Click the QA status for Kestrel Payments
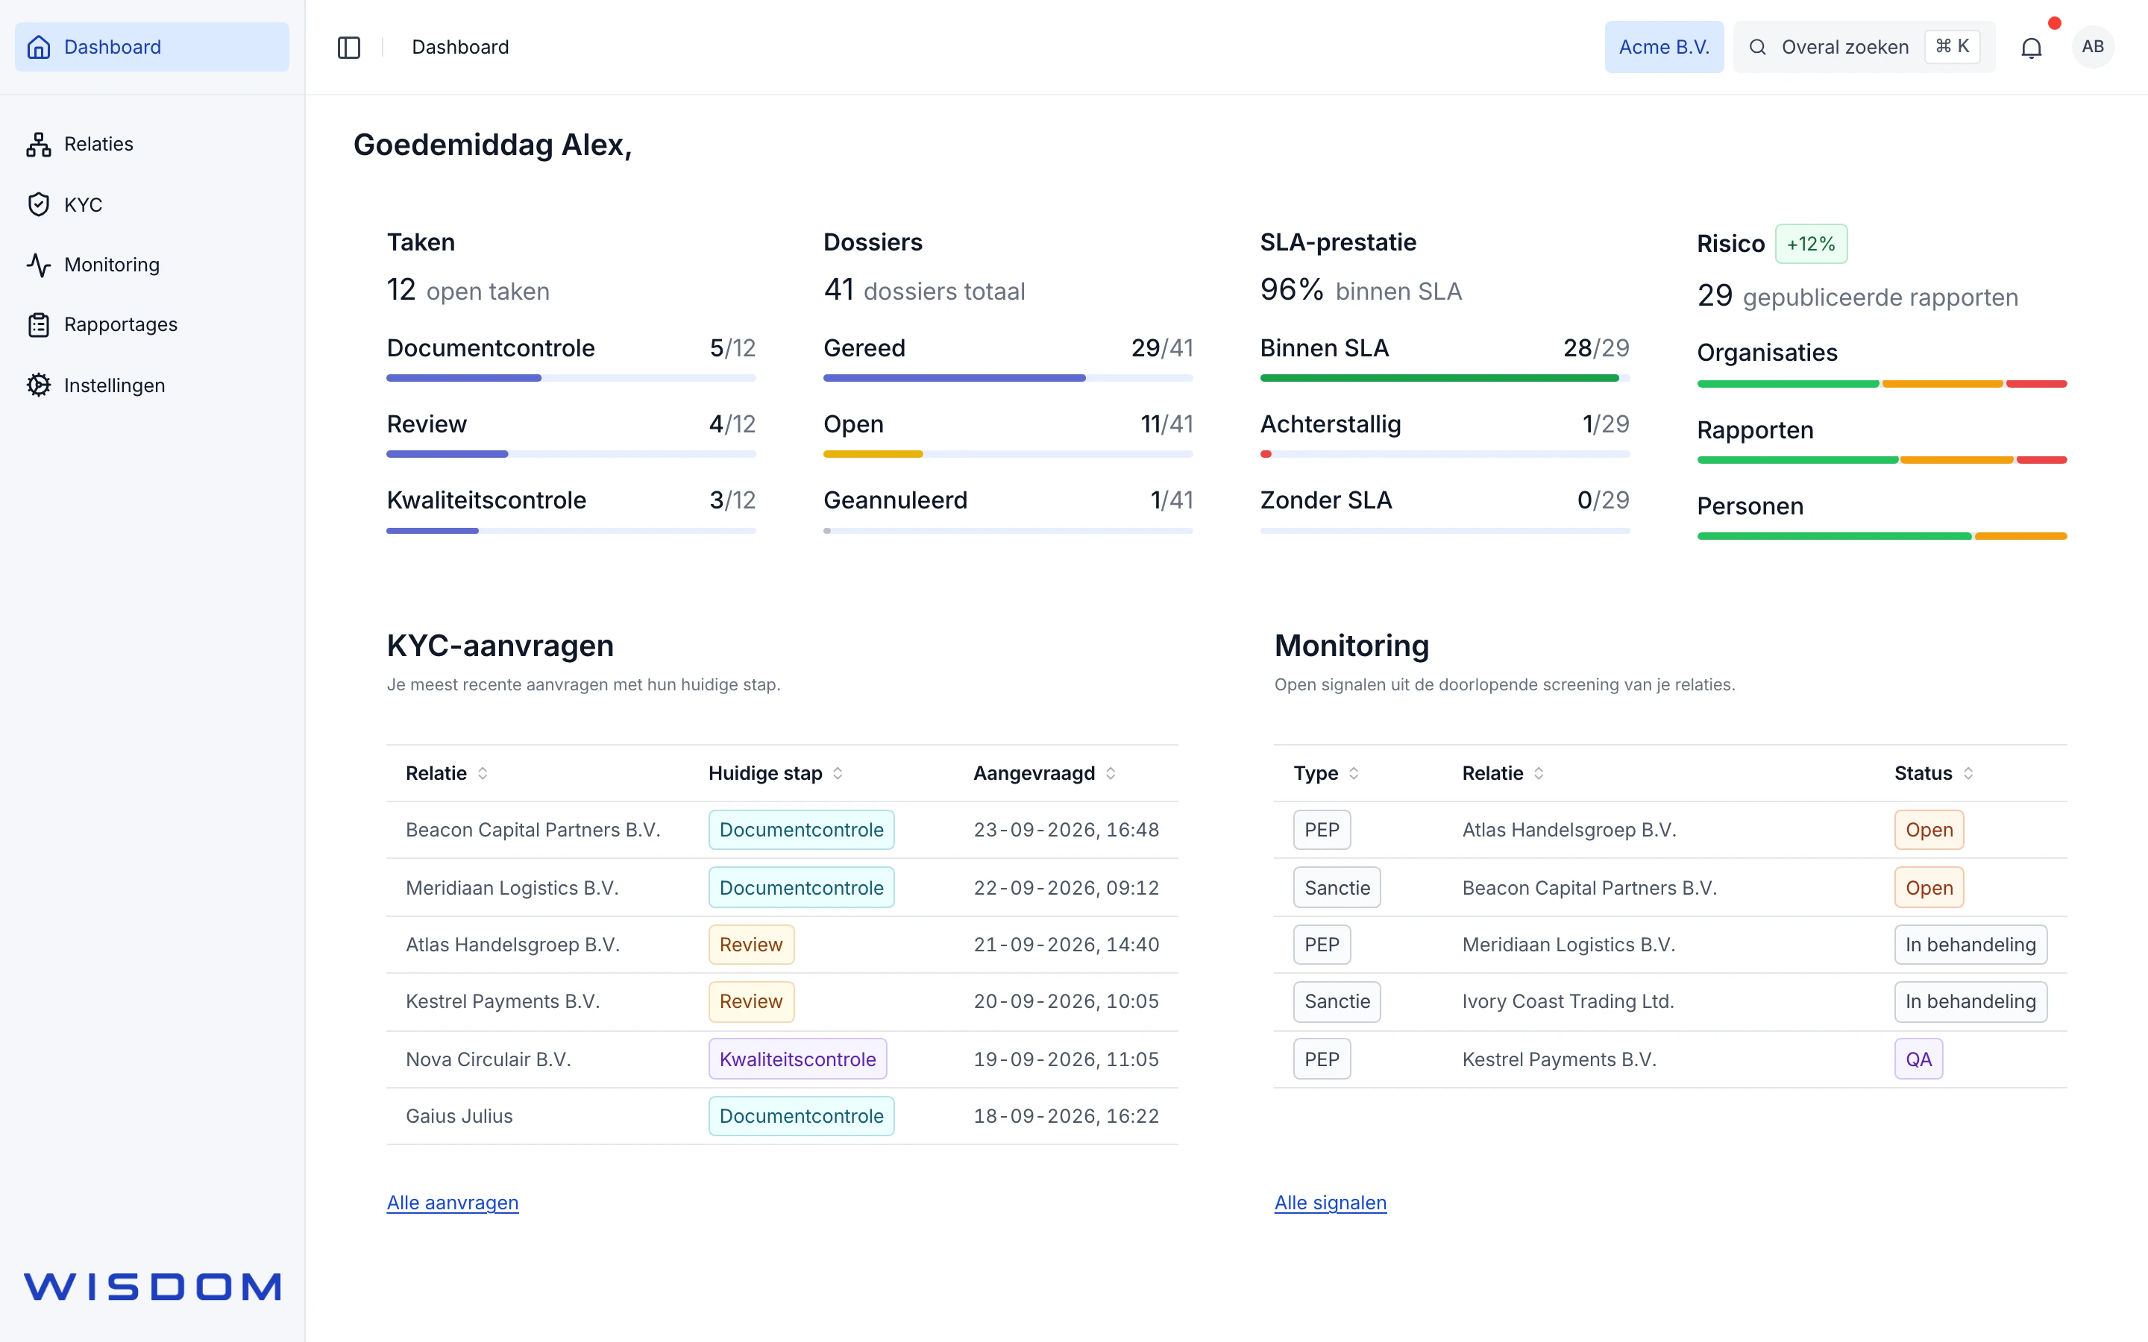 [1918, 1059]
